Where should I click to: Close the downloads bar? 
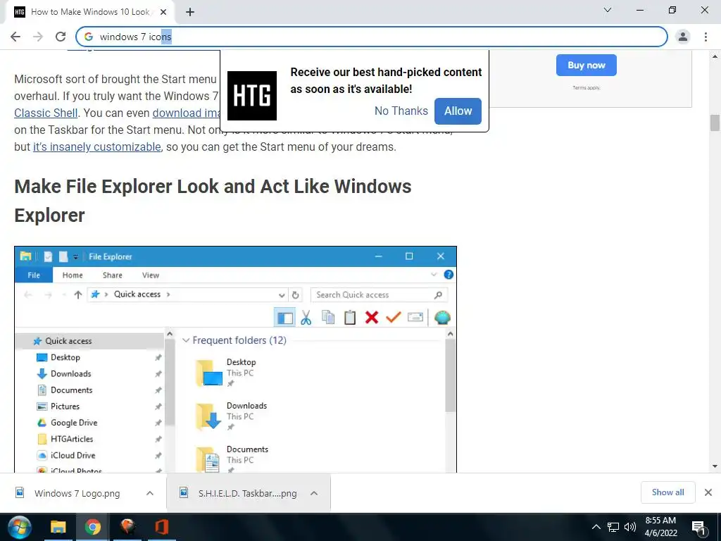click(x=708, y=492)
